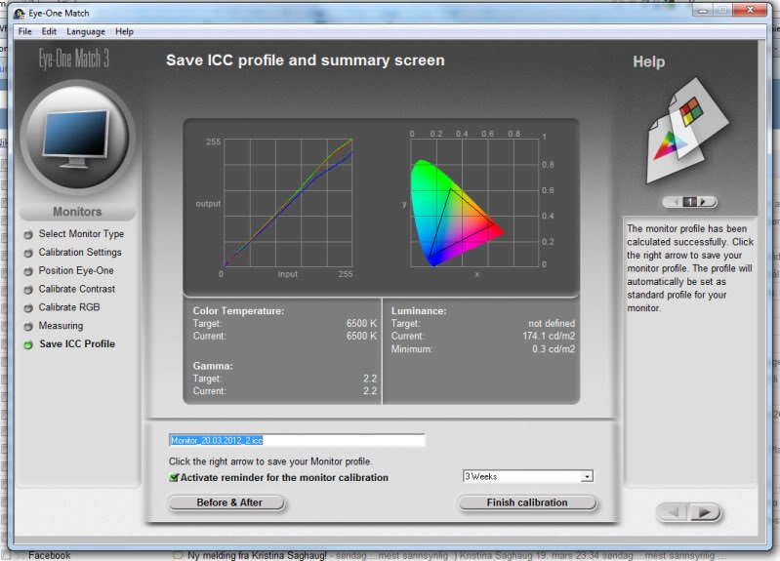Click the Finish calibration button
The image size is (780, 561).
point(527,502)
